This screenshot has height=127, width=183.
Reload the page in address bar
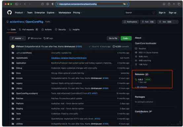(127, 4)
